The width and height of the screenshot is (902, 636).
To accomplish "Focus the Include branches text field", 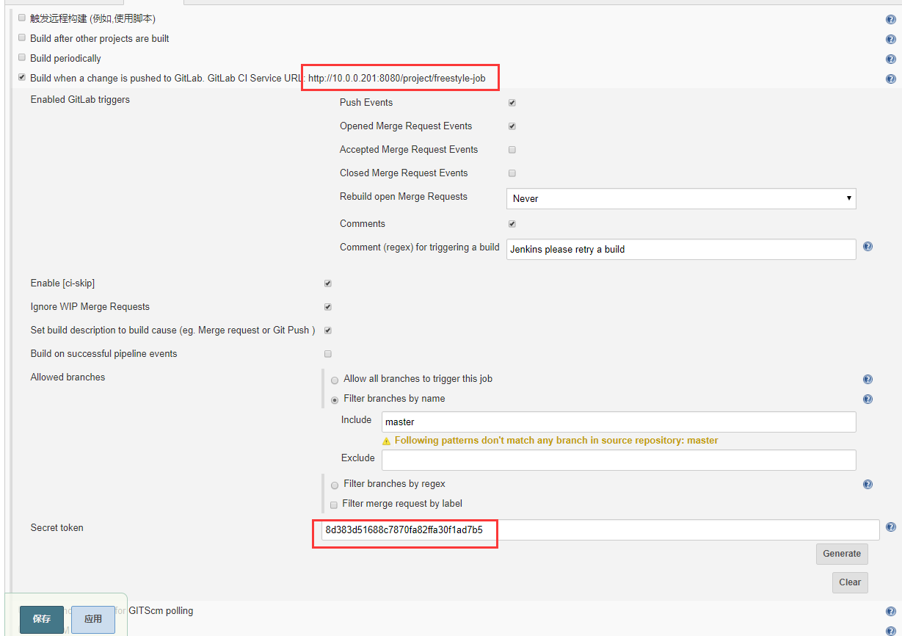I will 619,422.
